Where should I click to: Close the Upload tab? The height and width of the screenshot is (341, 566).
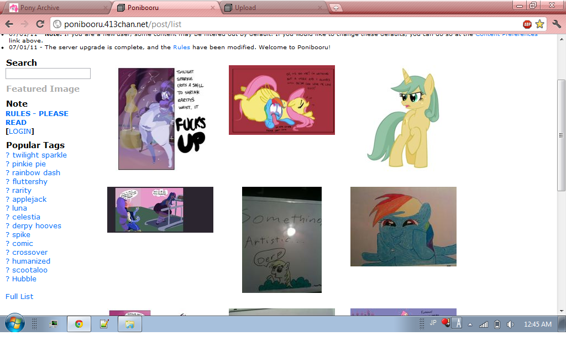[x=320, y=8]
